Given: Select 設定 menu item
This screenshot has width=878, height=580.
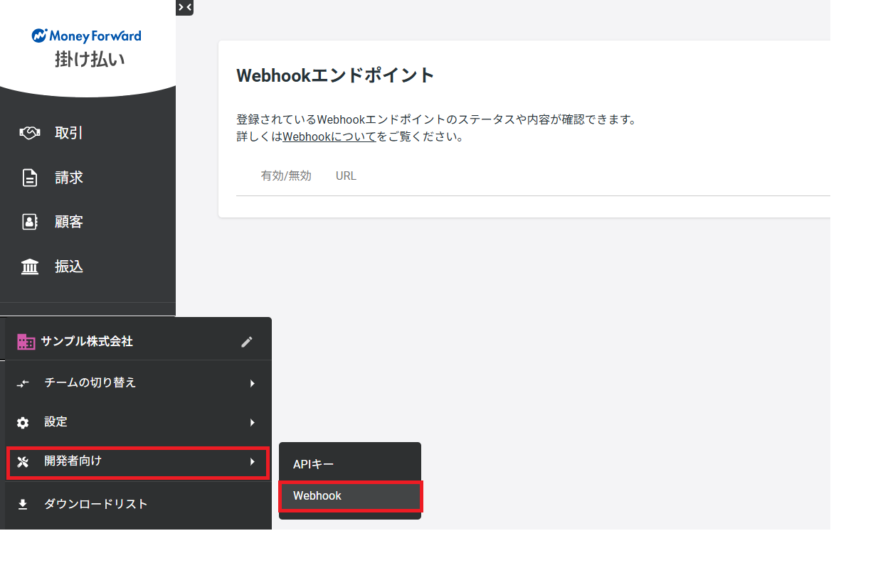Looking at the screenshot, I should tap(138, 422).
